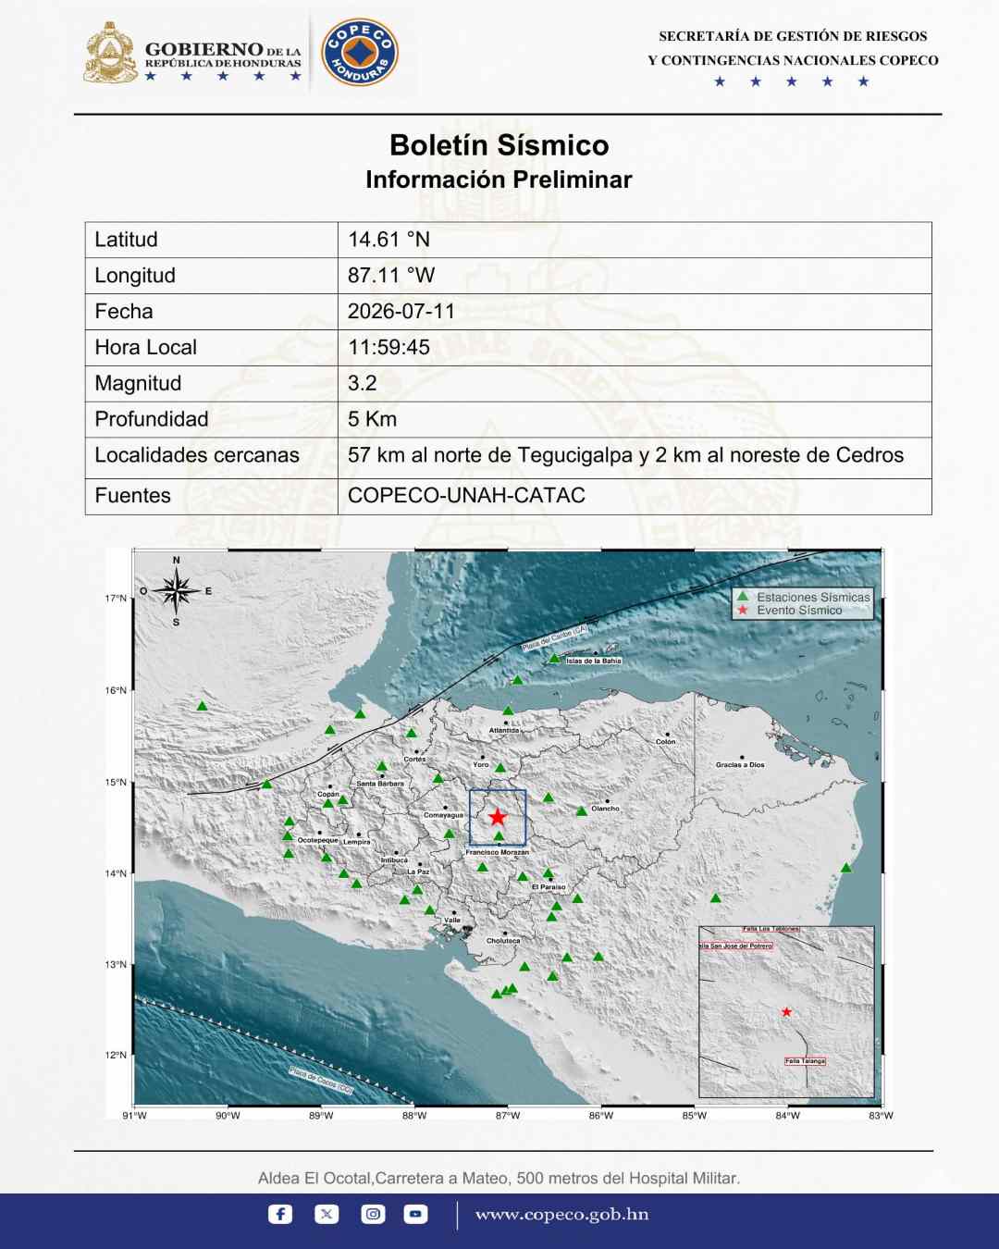This screenshot has width=999, height=1249.
Task: Click the Facebook icon in the footer
Action: click(x=280, y=1214)
